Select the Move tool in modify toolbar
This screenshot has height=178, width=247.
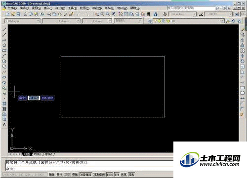(243, 56)
